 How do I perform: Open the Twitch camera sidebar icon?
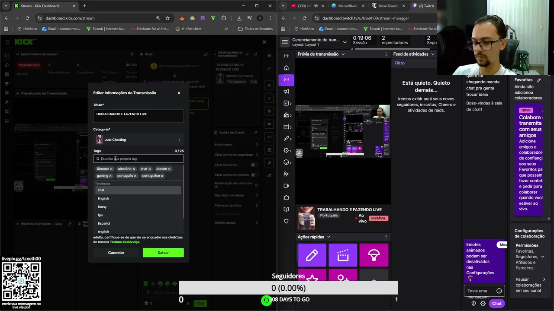point(286,186)
